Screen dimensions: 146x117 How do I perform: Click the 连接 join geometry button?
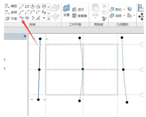tap(115, 16)
